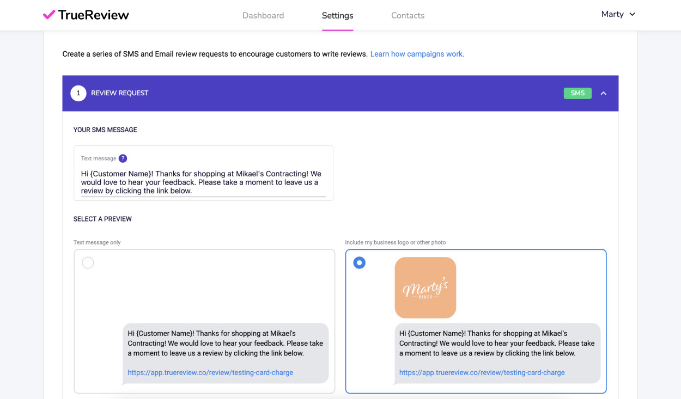The width and height of the screenshot is (681, 399).
Task: Click the TrueReview checkmark logo
Action: tap(49, 15)
